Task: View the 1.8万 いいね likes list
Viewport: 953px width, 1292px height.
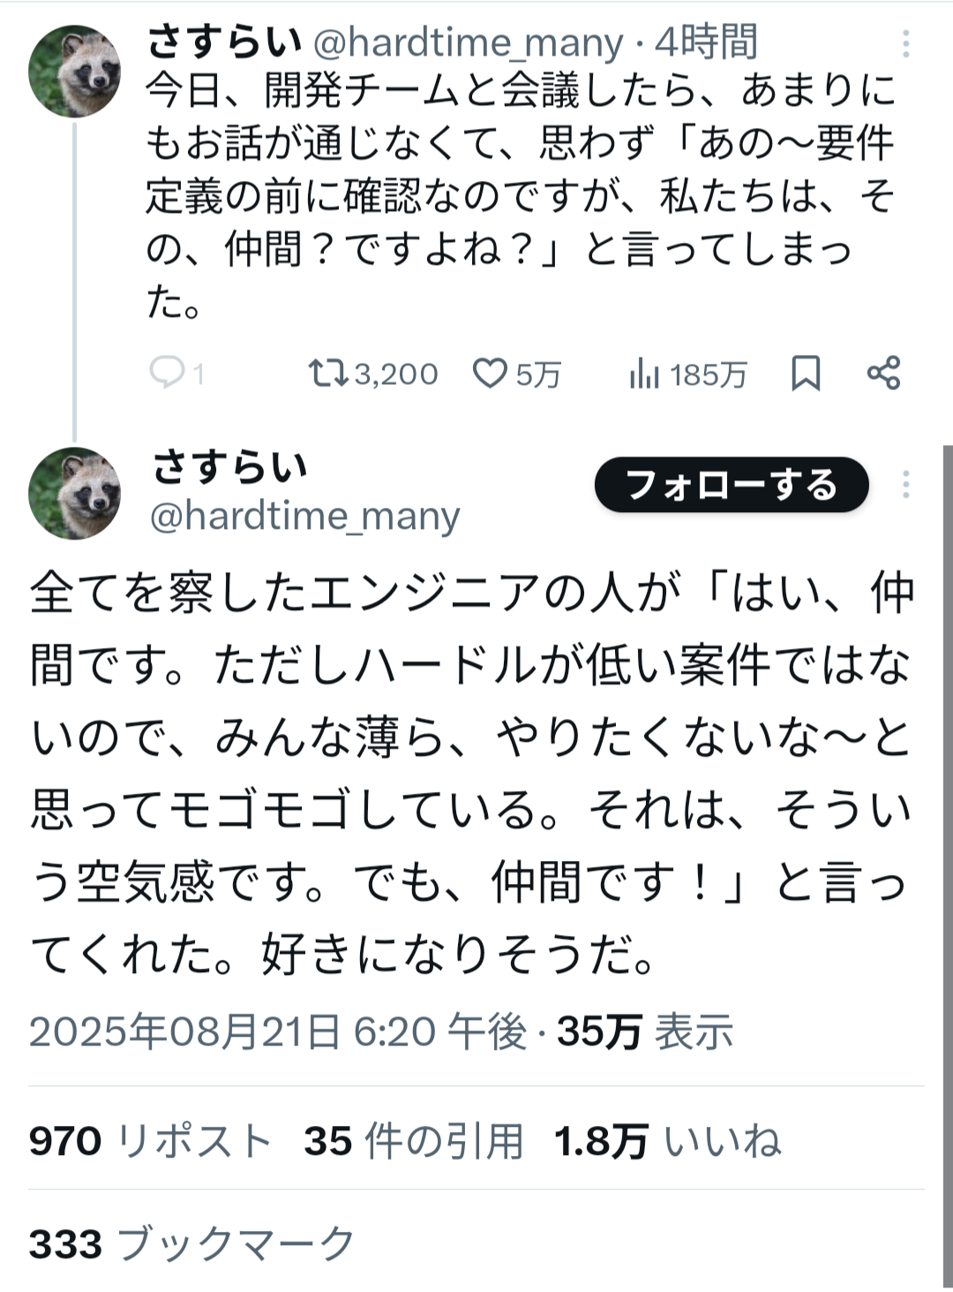Action: 668,1141
